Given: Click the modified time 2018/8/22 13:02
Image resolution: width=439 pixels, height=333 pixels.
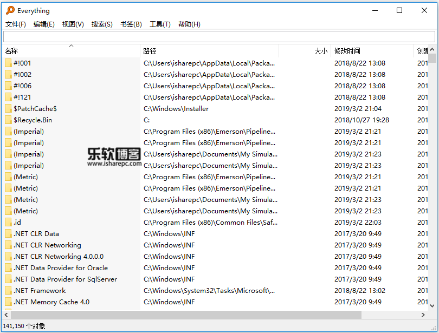Looking at the screenshot, I should (360, 291).
